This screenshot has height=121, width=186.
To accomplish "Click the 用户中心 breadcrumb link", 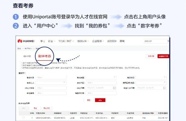I will (x=28, y=48).
